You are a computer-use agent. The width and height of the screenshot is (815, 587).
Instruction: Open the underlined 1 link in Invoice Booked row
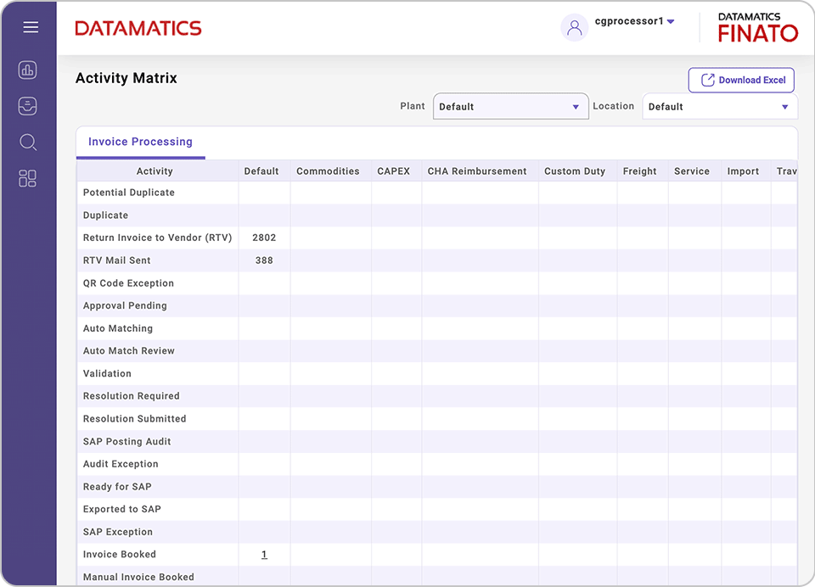[263, 554]
